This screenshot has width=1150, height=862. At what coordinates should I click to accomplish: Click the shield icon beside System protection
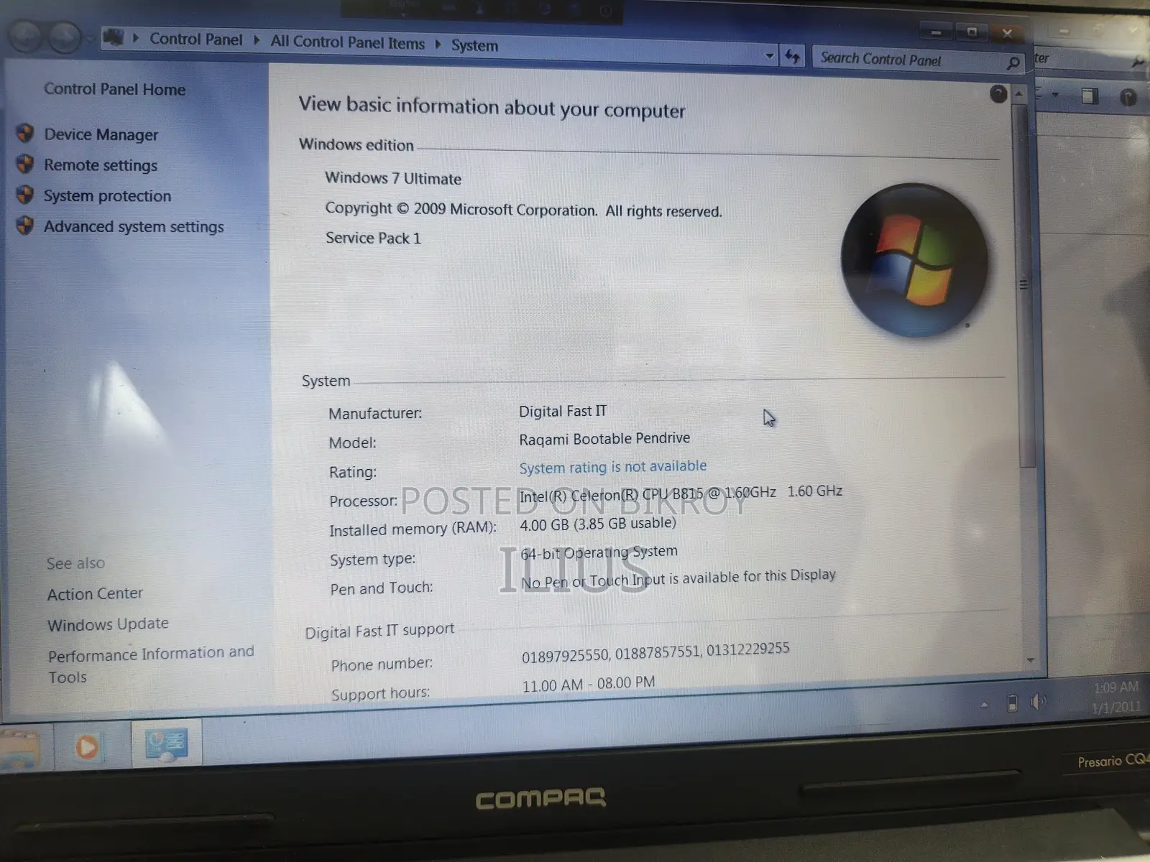tap(25, 195)
